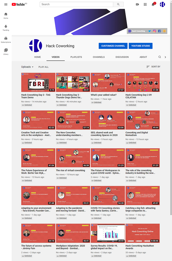Open Coworking and Digital Nomadism title
Screen dimensions: 172x261
(137, 134)
